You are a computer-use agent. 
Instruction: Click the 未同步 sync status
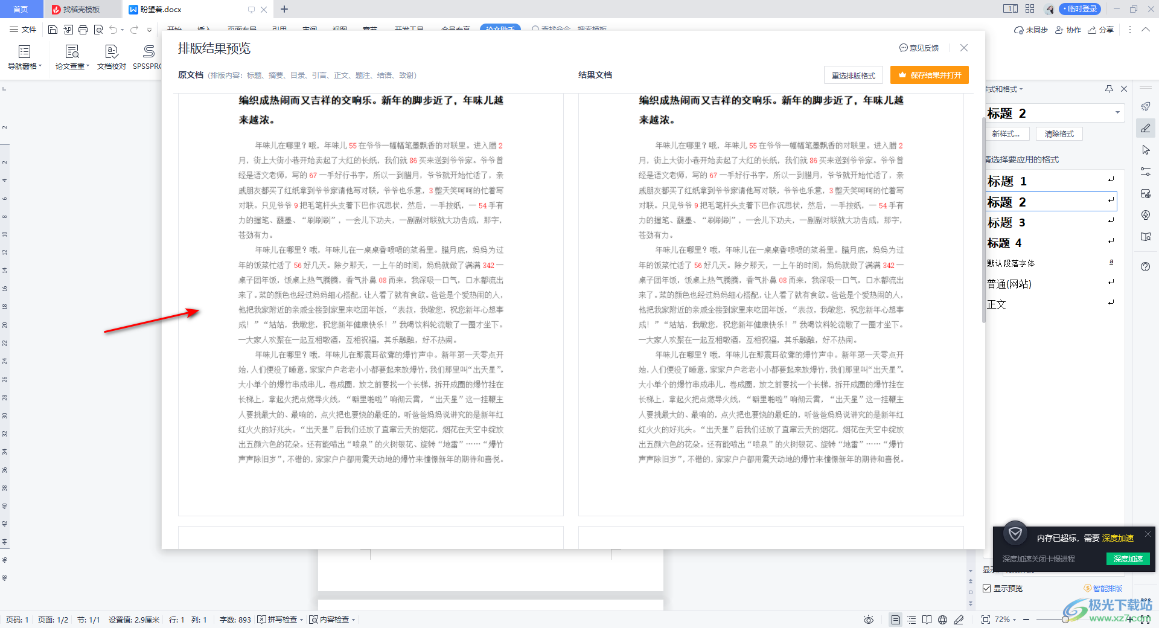click(x=1030, y=30)
